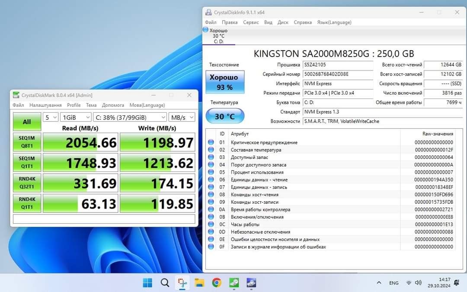Click the Raw-значения column header

point(438,134)
